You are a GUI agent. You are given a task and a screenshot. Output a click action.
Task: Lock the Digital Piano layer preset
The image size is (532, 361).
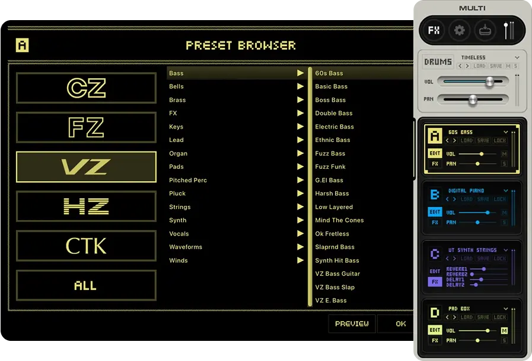(x=500, y=199)
